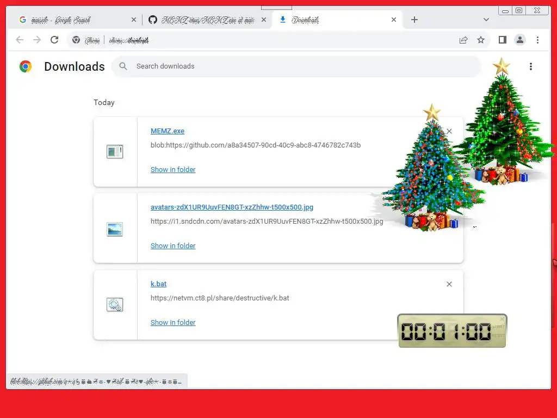
Task: Close the countdown timer widget
Action: [502, 319]
